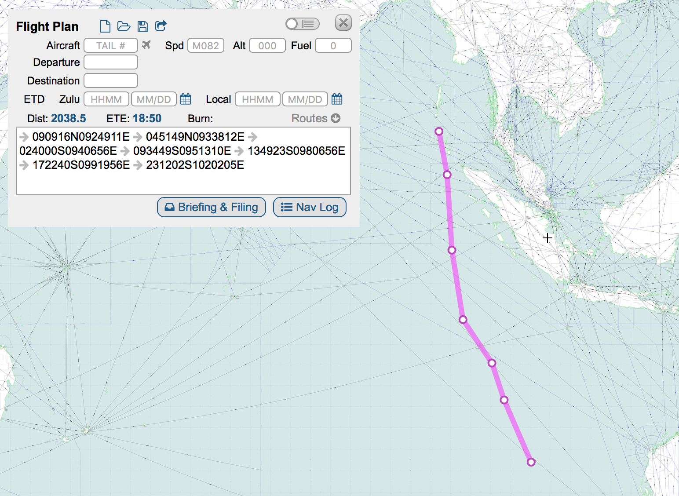
Task: Click the Zulu MM/DD date field
Action: point(154,99)
